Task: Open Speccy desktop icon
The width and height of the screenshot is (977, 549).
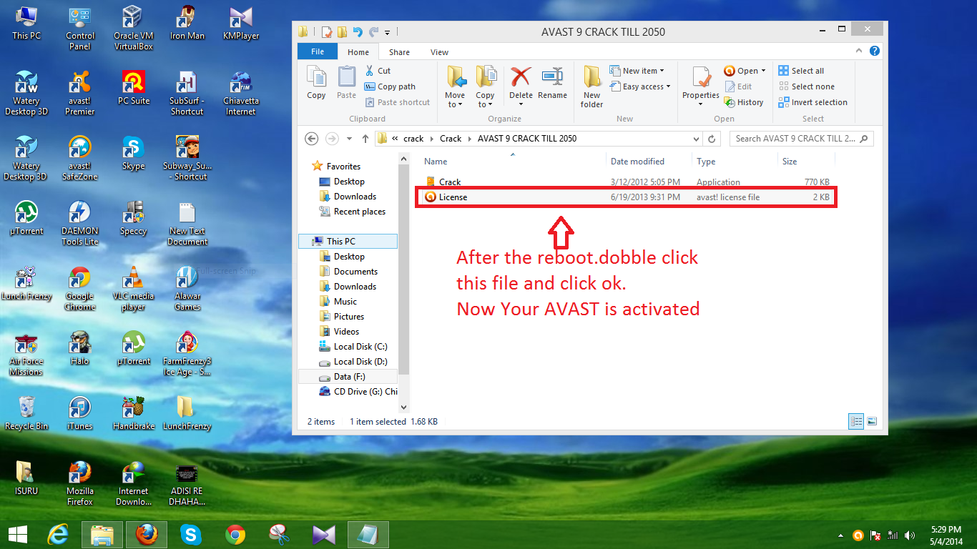Action: [134, 218]
